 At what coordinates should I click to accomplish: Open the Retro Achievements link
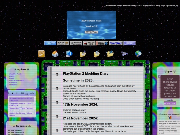pyautogui.click(x=17, y=80)
